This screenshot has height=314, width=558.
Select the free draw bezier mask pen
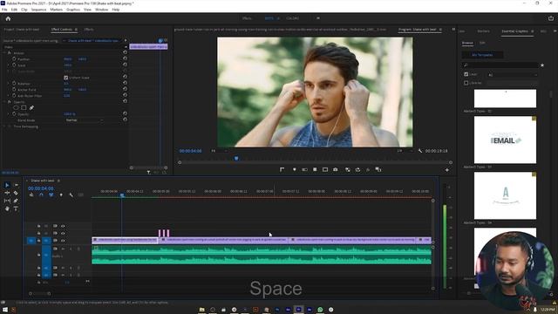[31, 107]
